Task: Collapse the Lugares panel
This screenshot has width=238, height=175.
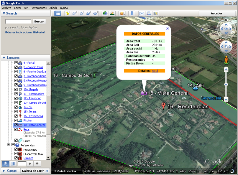Action: [x=4, y=58]
